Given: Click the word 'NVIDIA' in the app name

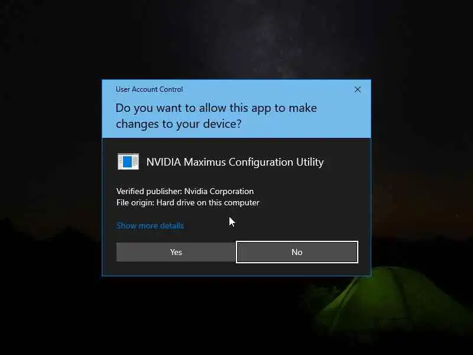Looking at the screenshot, I should tap(164, 162).
